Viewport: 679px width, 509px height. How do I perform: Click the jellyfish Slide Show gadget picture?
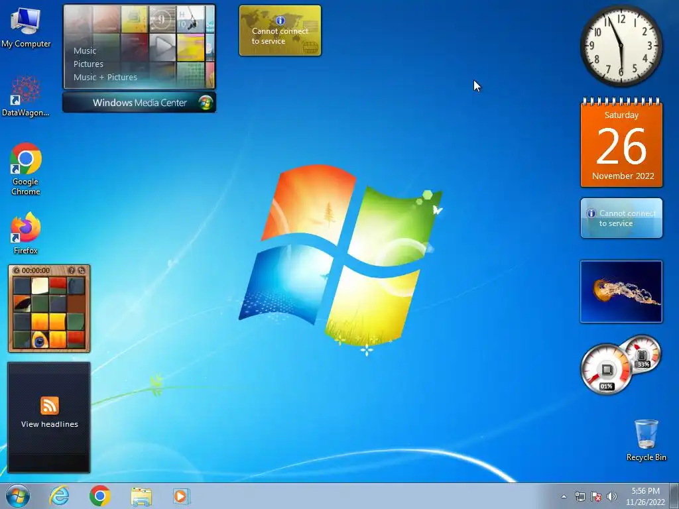click(x=621, y=292)
